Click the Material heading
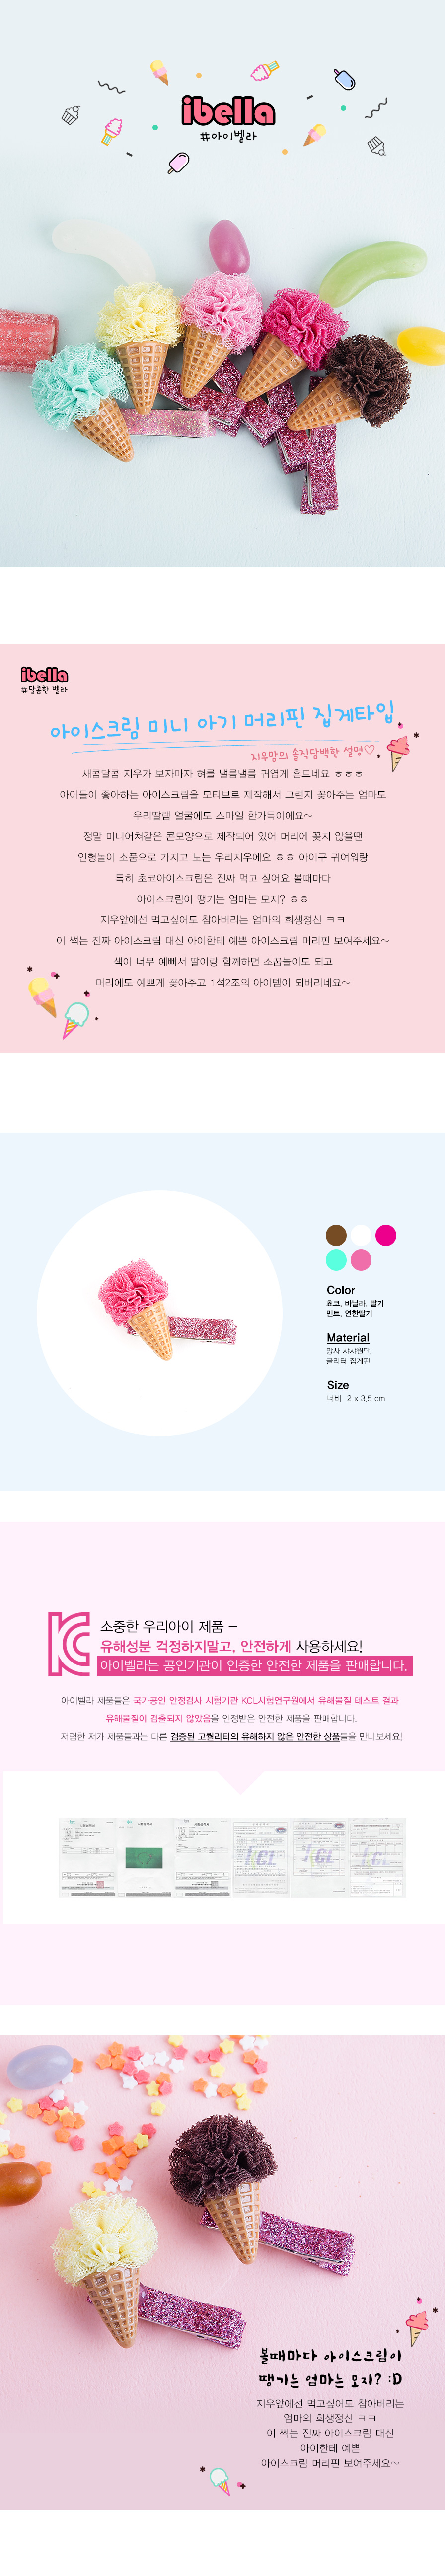 pos(348,1337)
